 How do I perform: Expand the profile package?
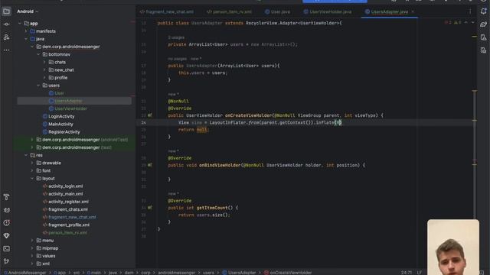[44, 78]
